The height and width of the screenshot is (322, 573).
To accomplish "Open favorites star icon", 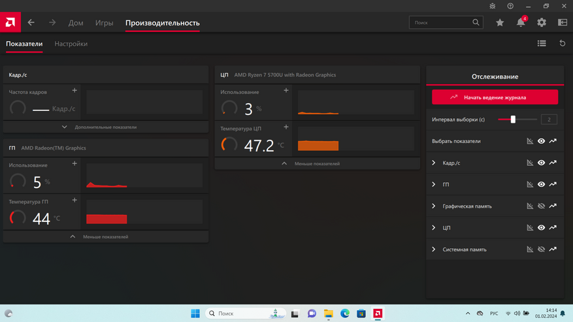I will pos(500,23).
